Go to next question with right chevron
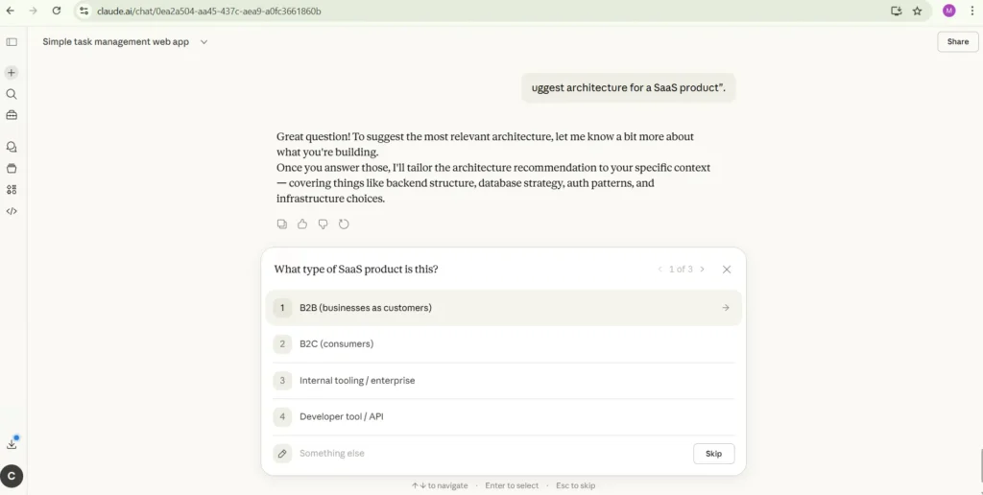This screenshot has height=495, width=983. pyautogui.click(x=703, y=270)
